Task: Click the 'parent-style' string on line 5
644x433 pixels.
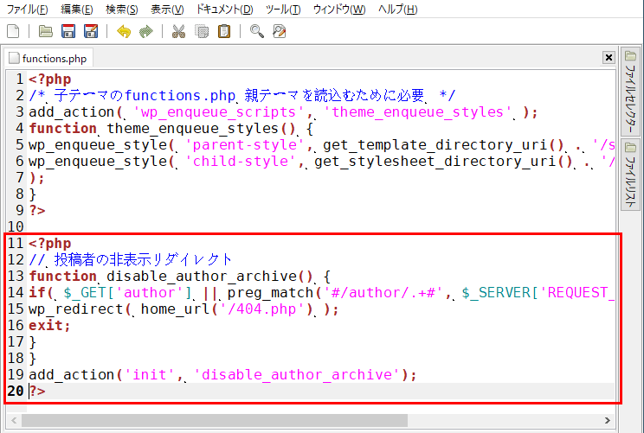Action: point(245,144)
